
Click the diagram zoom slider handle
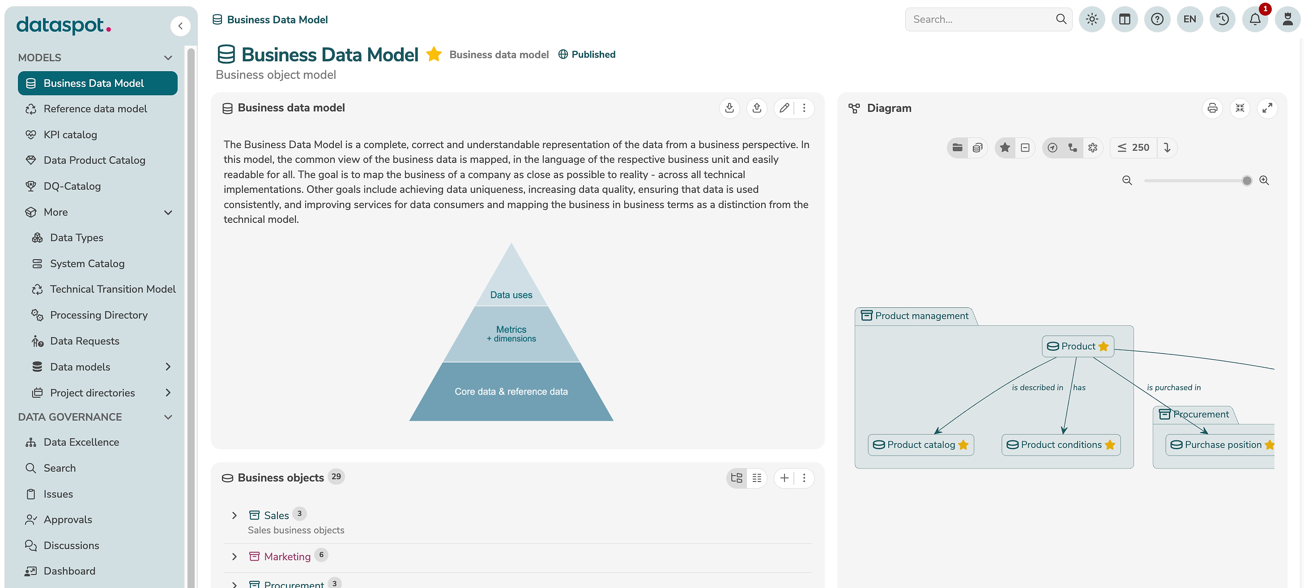point(1247,181)
